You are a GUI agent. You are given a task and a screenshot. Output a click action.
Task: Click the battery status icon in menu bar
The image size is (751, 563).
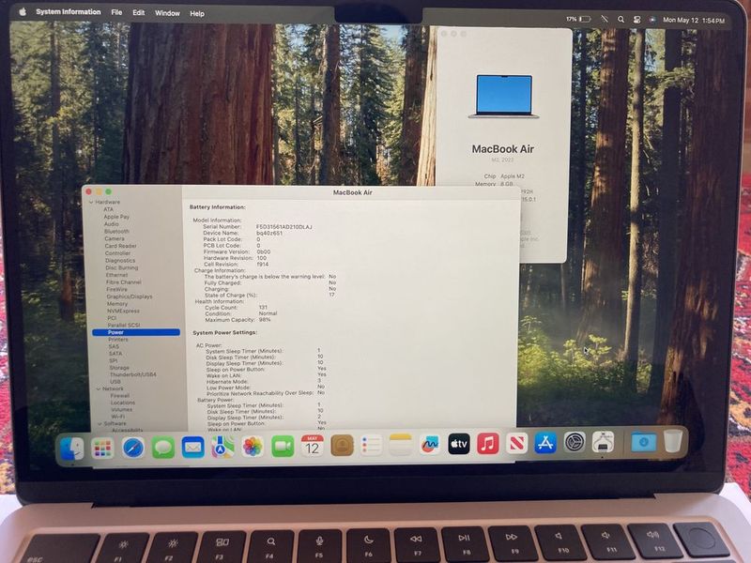click(585, 19)
